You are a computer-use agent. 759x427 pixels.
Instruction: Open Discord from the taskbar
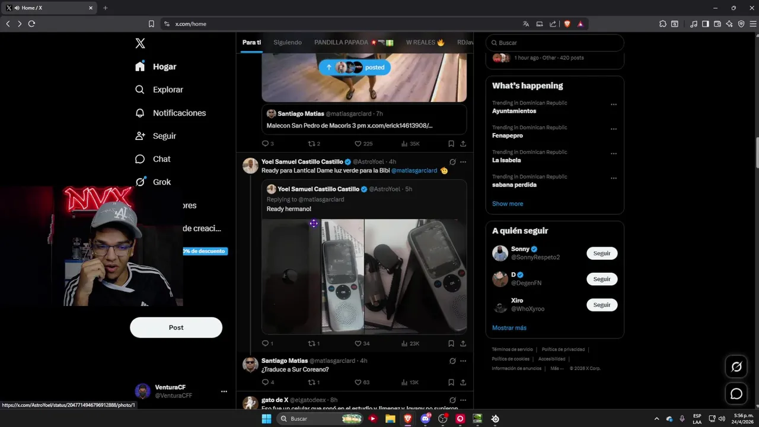(x=425, y=419)
